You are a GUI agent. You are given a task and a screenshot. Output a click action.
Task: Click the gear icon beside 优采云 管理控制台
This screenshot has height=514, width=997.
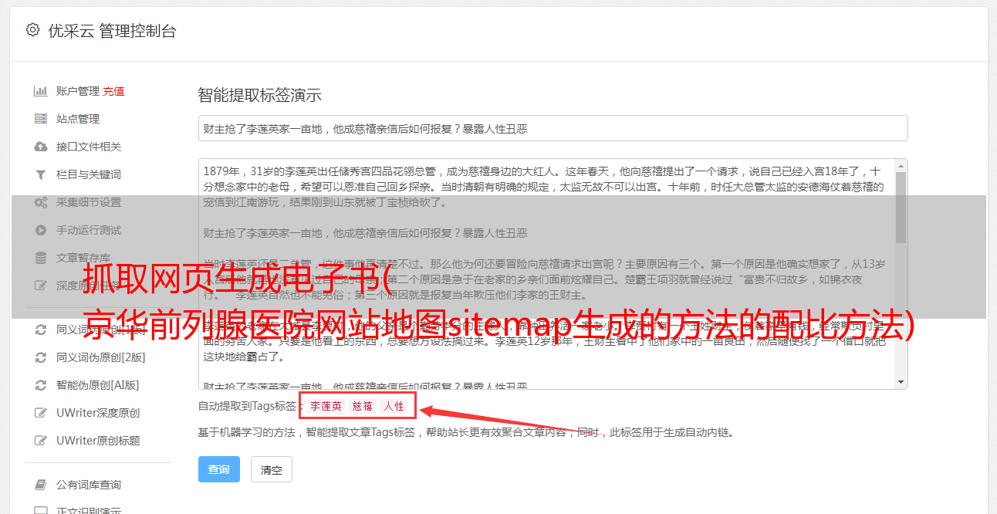[x=32, y=30]
